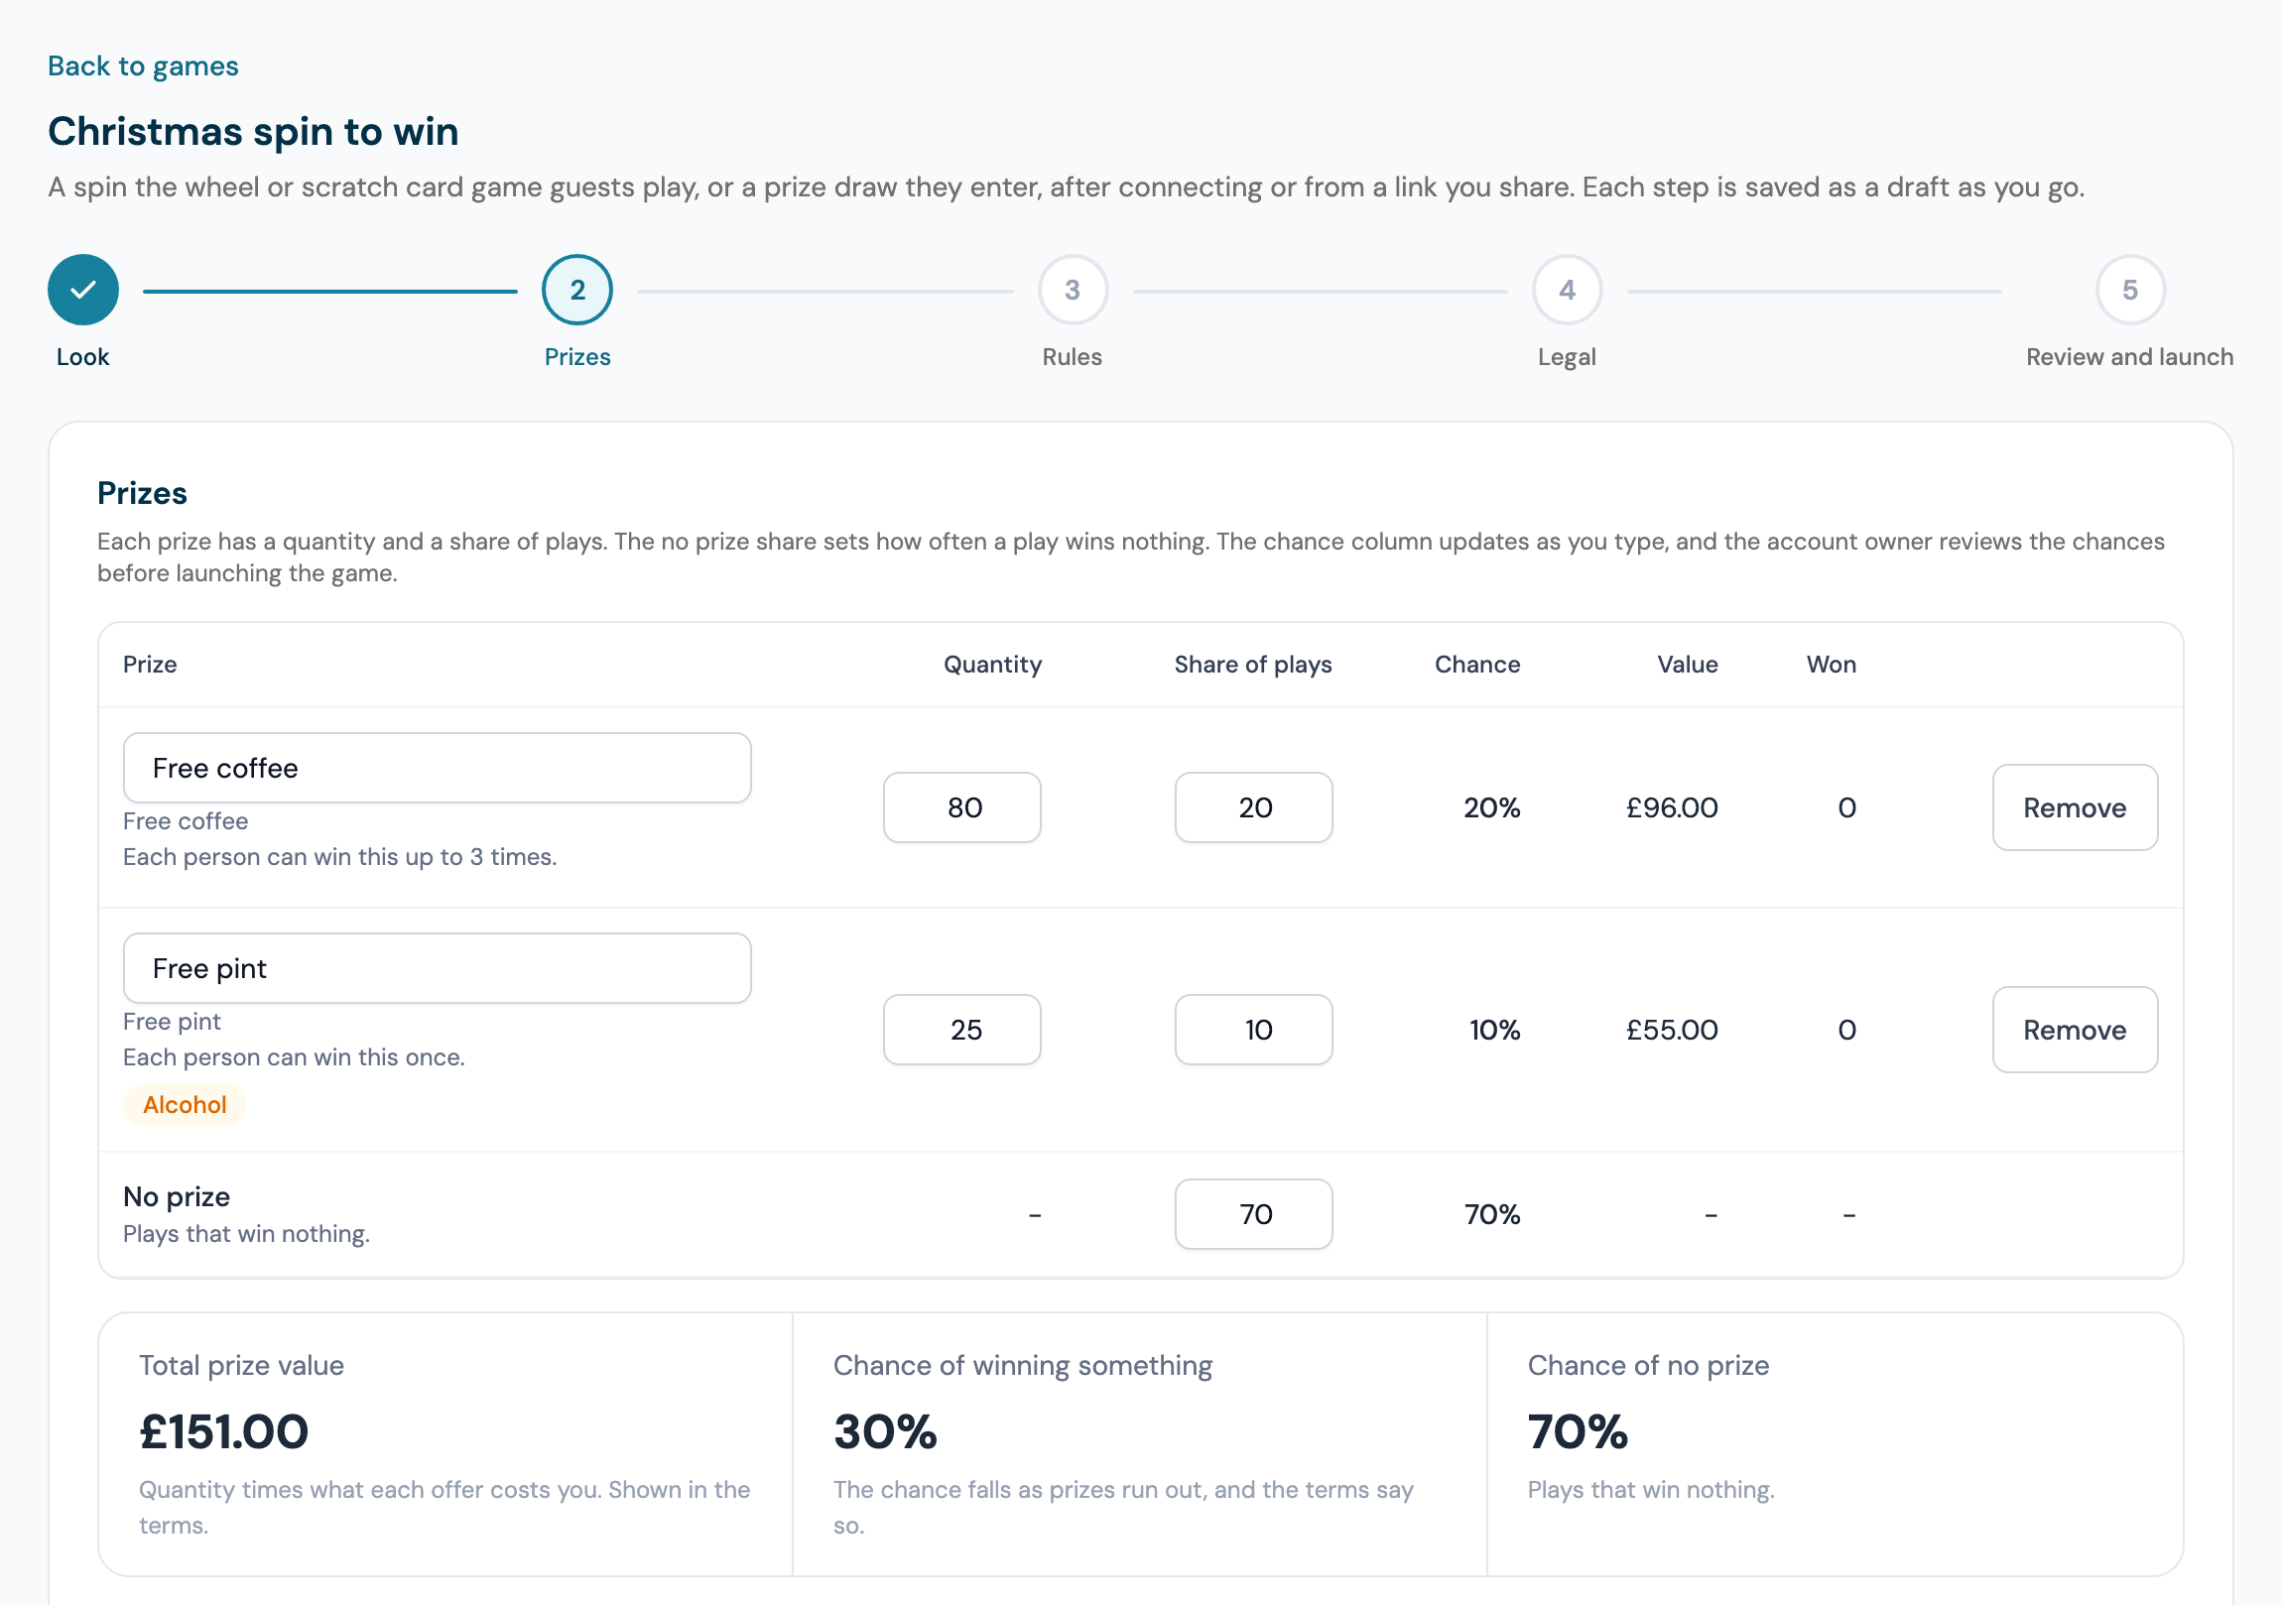Click the Value column header
Screen dimensions: 2282x1605
click(1688, 665)
